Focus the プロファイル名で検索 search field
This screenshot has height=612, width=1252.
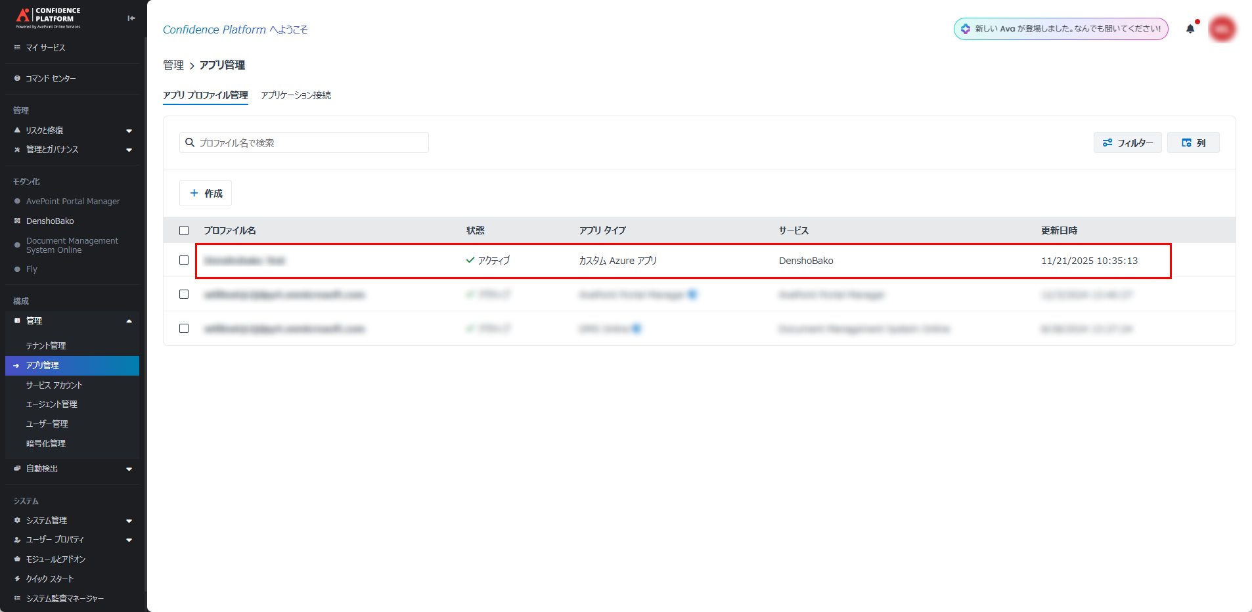point(304,142)
